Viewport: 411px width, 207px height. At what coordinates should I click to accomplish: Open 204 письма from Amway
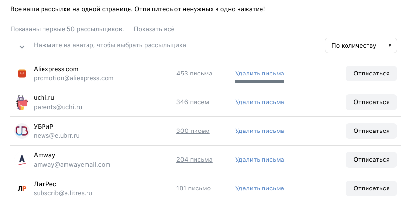[194, 160]
